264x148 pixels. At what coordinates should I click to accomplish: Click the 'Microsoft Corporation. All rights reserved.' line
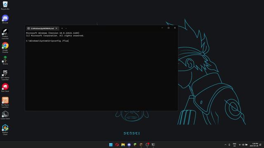click(x=55, y=36)
